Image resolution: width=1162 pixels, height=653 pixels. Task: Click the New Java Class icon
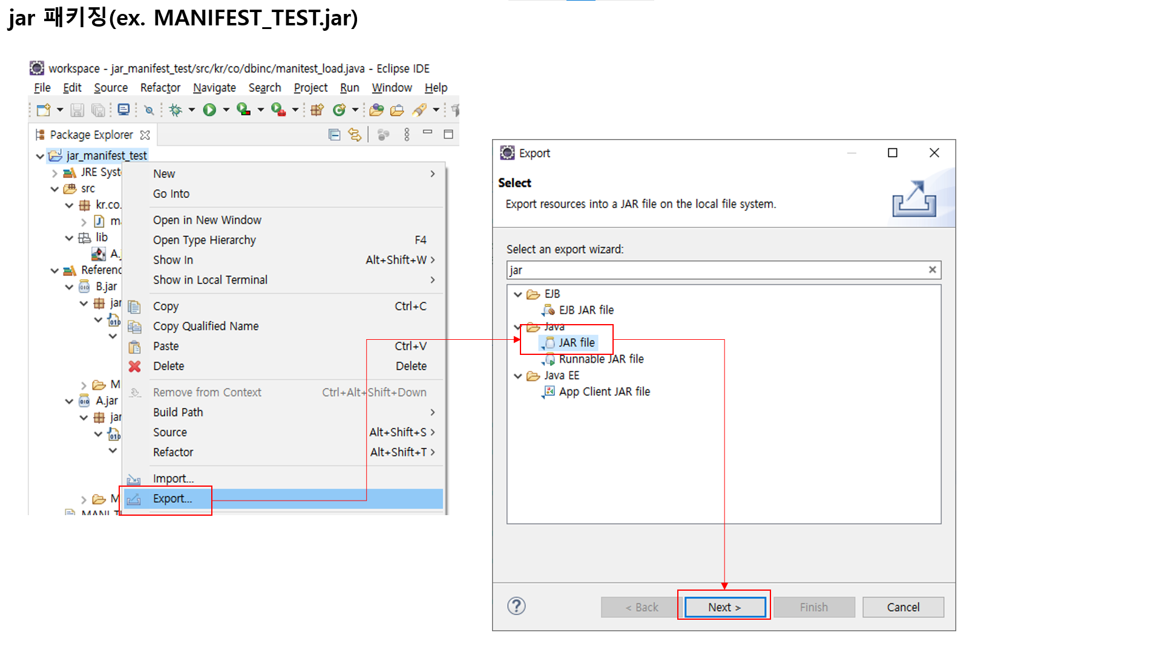coord(339,110)
